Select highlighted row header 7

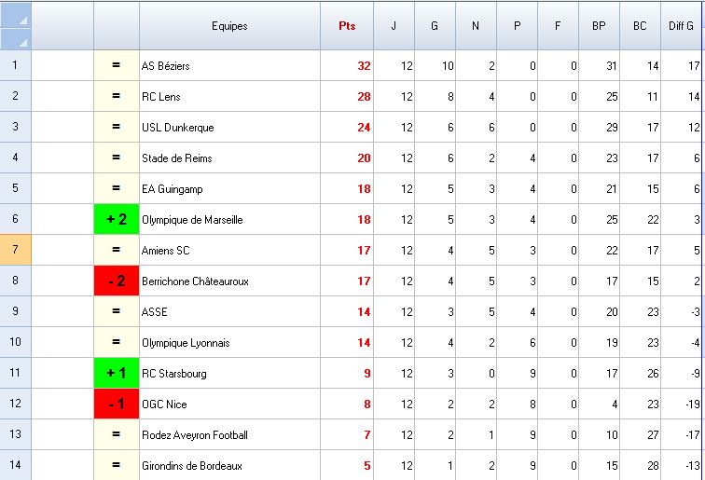point(16,251)
